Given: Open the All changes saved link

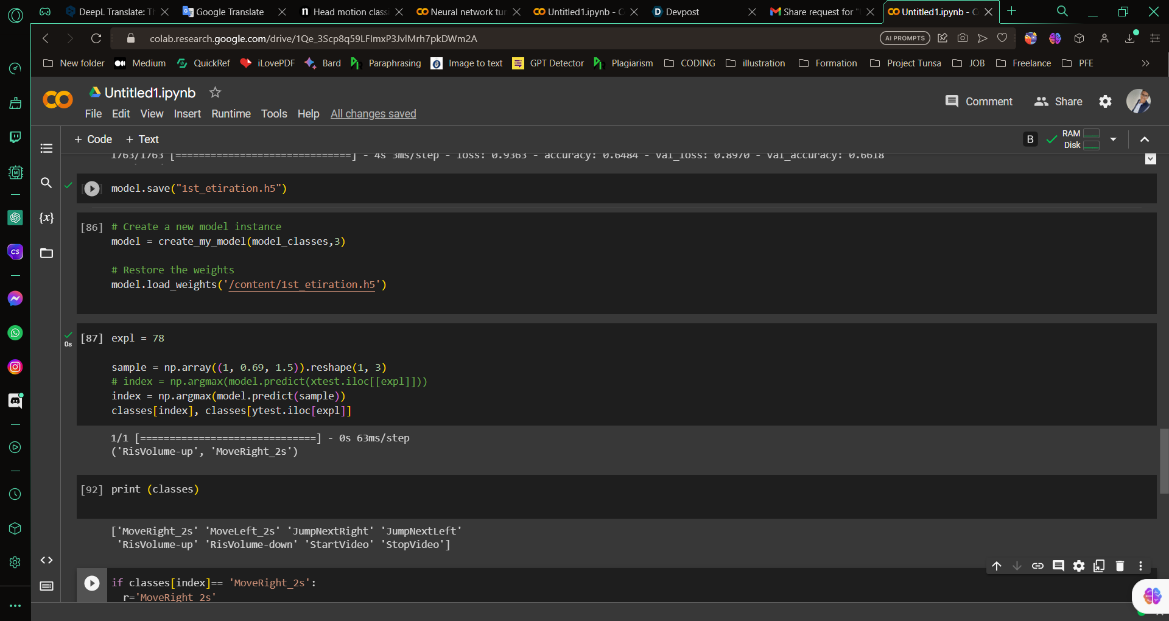Looking at the screenshot, I should point(373,114).
